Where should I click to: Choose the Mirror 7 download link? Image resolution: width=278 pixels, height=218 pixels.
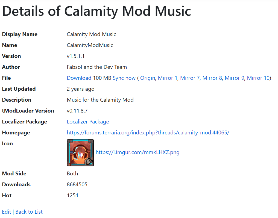pyautogui.click(x=190, y=78)
